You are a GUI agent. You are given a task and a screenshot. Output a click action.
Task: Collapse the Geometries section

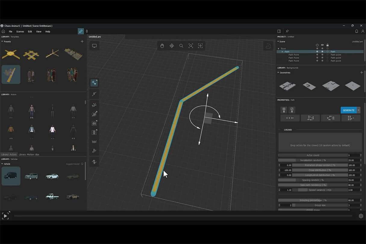tap(278, 73)
